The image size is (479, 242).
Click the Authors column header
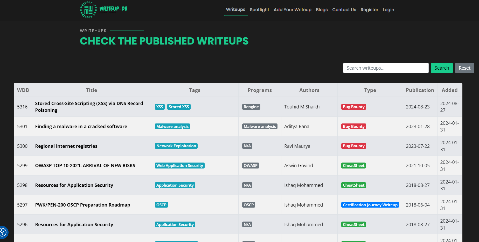pyautogui.click(x=309, y=90)
